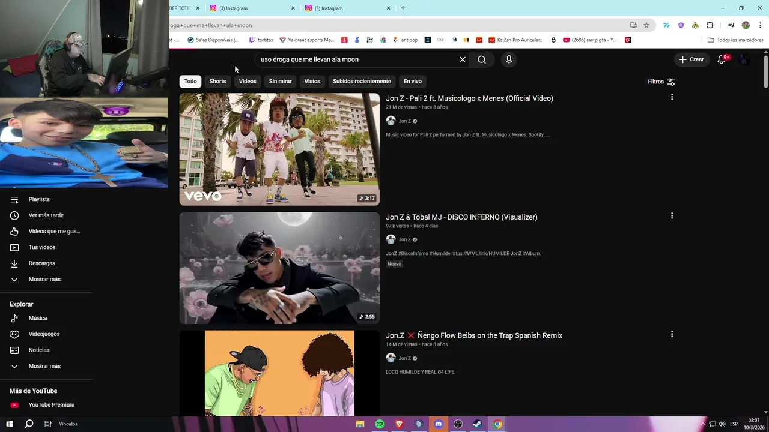Open the Pali 2 video thumbnail
The image size is (769, 432).
[x=279, y=149]
